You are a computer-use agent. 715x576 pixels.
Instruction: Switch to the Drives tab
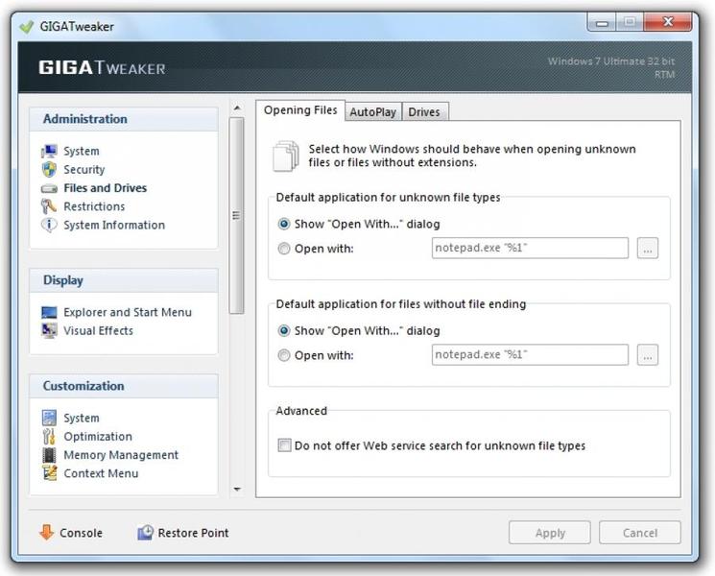coord(424,111)
